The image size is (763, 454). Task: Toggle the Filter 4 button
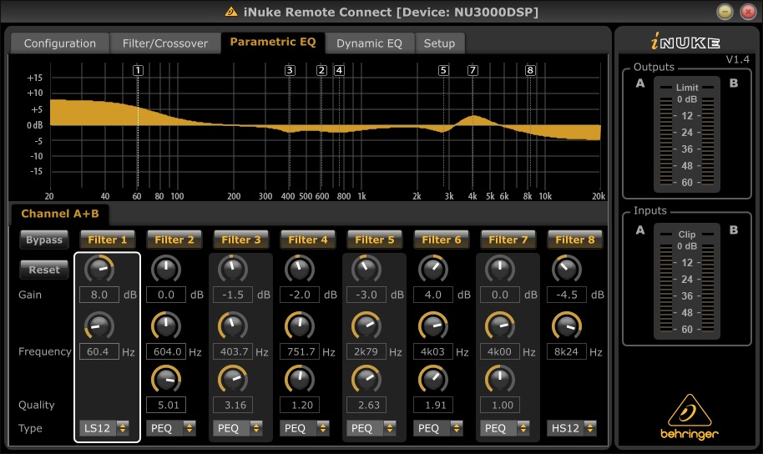307,240
